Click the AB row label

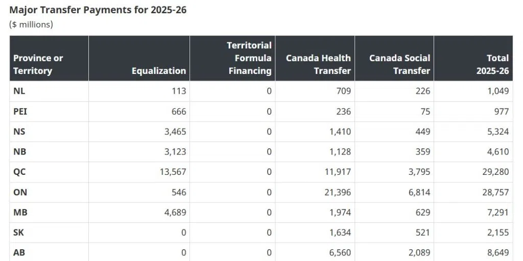(19, 252)
